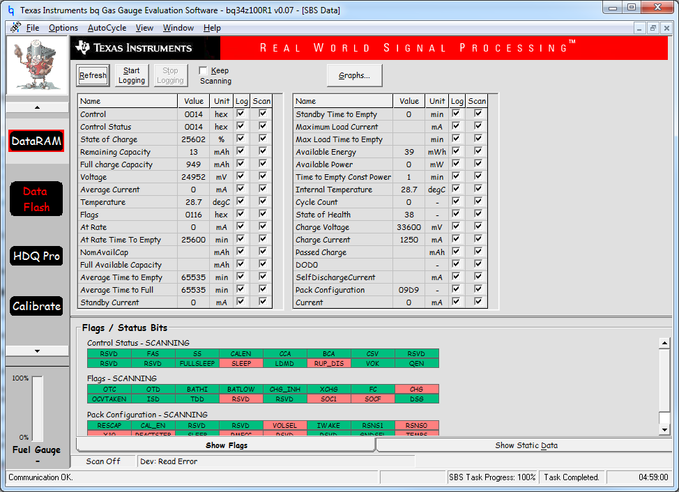Click the VOLSEL pack configuration bit

point(285,425)
